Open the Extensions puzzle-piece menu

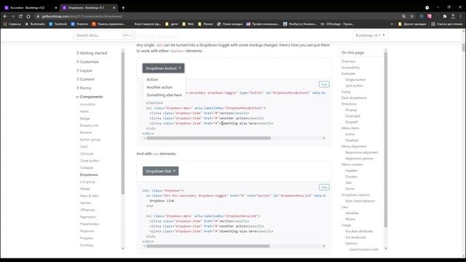[x=445, y=16]
